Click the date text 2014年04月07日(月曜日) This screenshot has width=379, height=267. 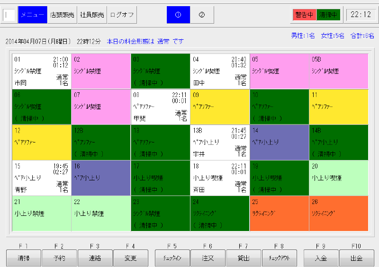(x=38, y=42)
